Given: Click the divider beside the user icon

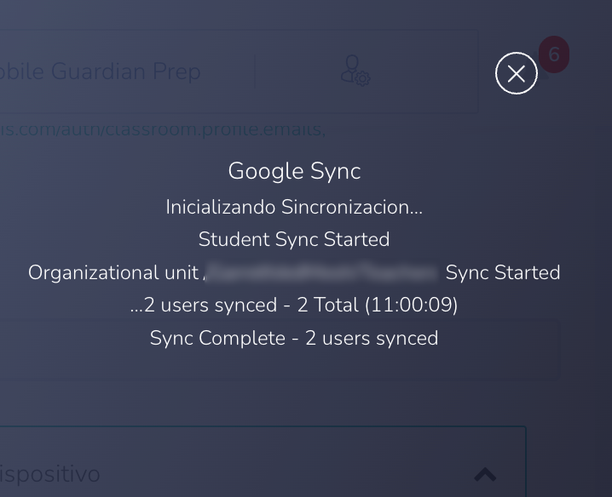Looking at the screenshot, I should tap(255, 72).
